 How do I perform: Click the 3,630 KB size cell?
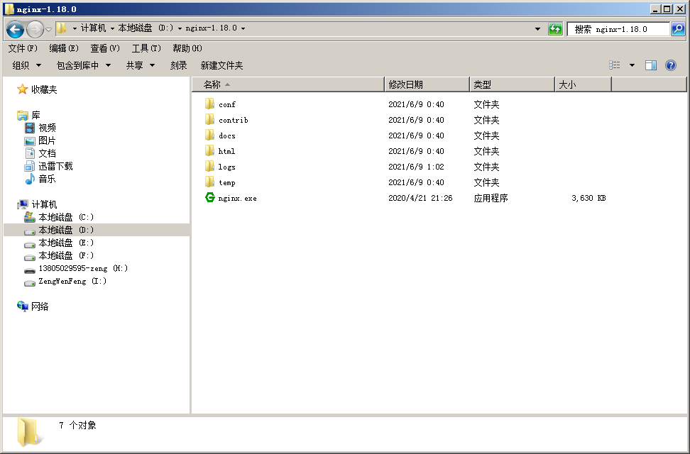point(588,198)
